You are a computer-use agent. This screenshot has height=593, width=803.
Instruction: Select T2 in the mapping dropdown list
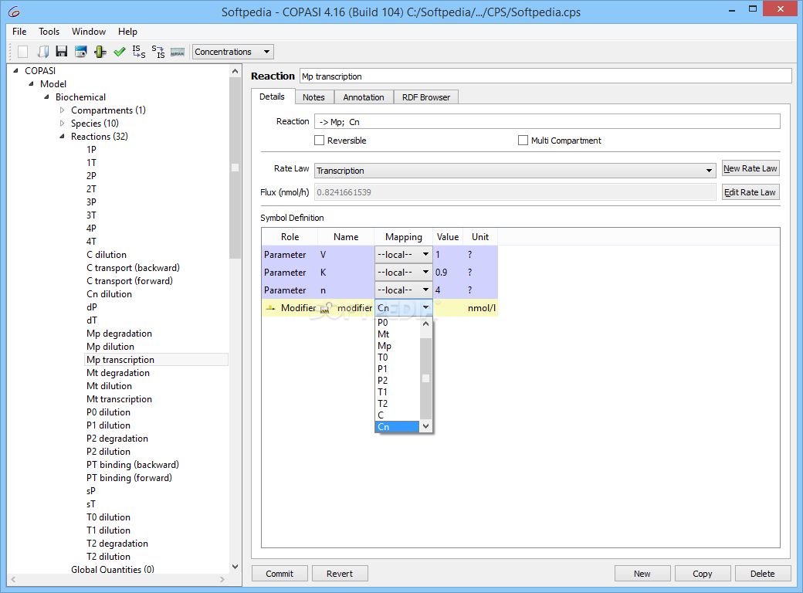pyautogui.click(x=398, y=404)
